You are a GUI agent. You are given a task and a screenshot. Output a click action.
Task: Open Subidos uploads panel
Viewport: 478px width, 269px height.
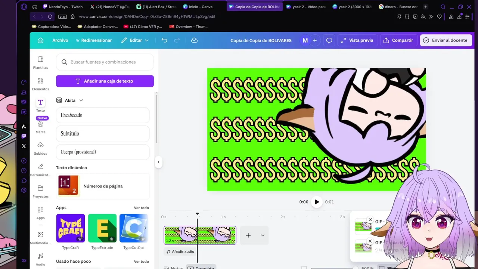pyautogui.click(x=40, y=148)
